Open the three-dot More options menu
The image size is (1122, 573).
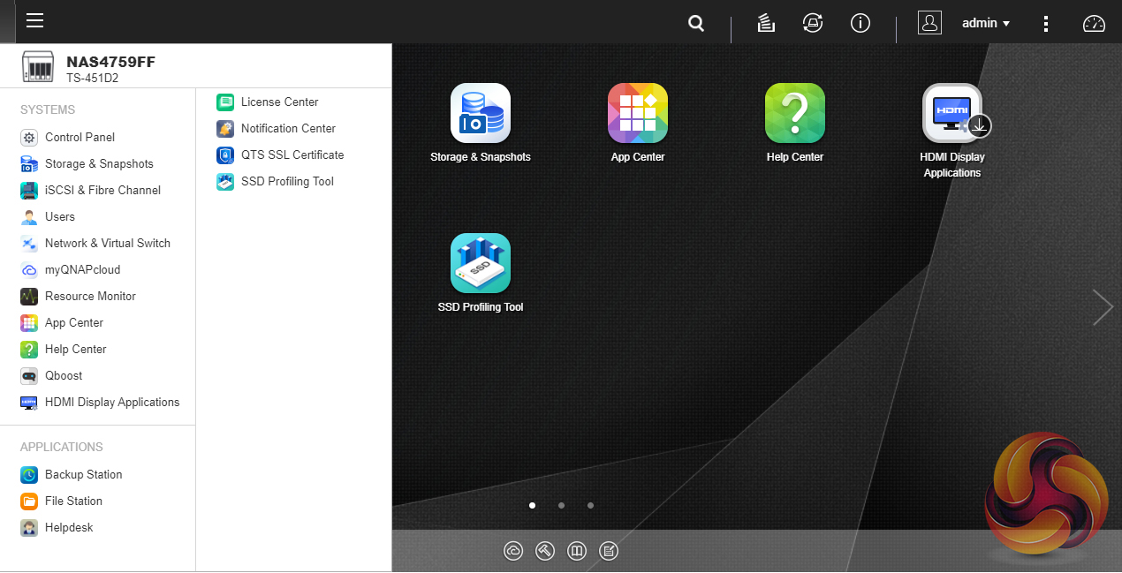(1046, 24)
